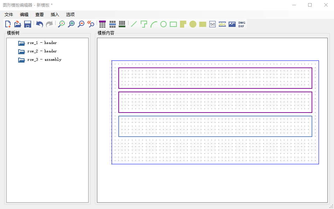Select the zoom to selection tool
Screen dimensions: 334x209
click(62, 24)
